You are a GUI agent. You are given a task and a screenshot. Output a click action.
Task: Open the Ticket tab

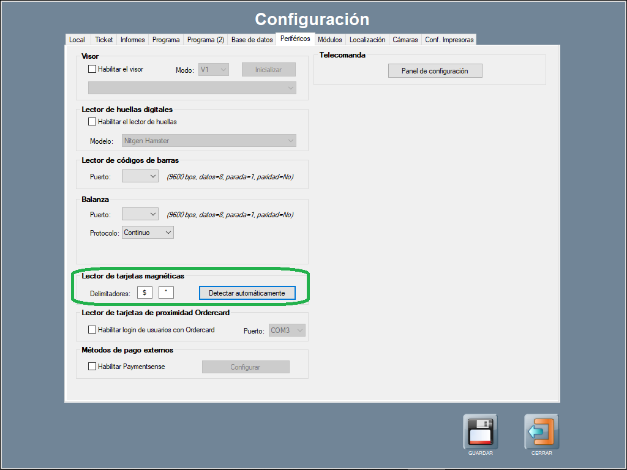coord(103,40)
